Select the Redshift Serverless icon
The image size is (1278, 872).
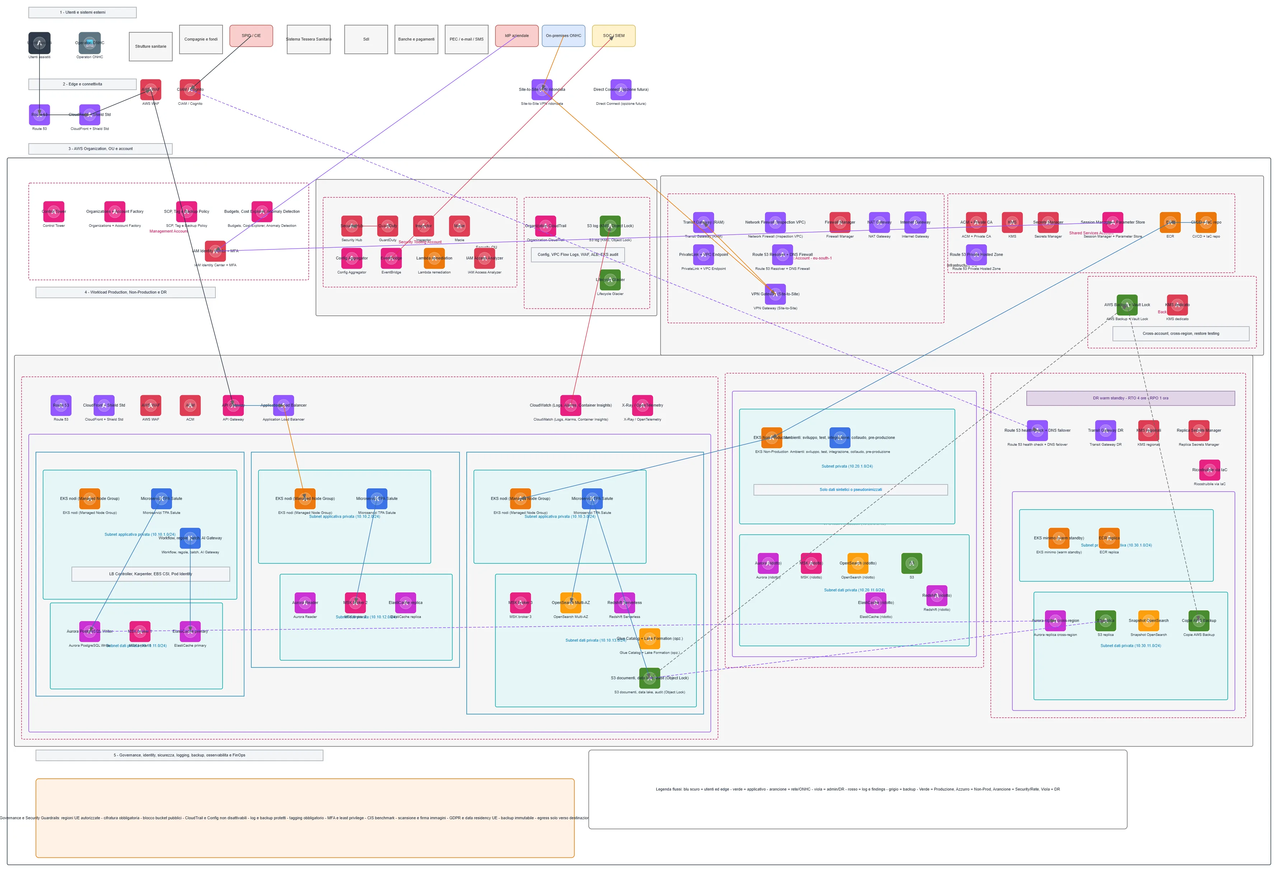(x=625, y=603)
